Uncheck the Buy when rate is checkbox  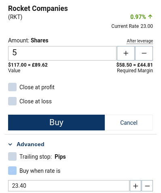click(x=12, y=171)
